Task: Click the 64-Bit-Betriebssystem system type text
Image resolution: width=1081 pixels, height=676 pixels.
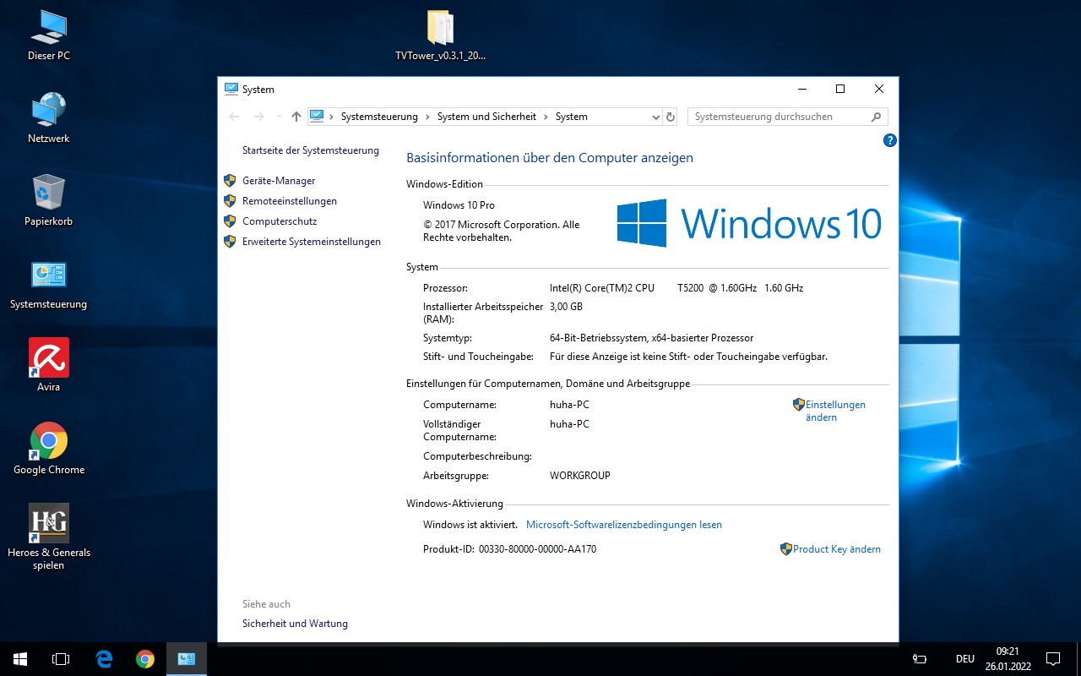Action: point(651,338)
